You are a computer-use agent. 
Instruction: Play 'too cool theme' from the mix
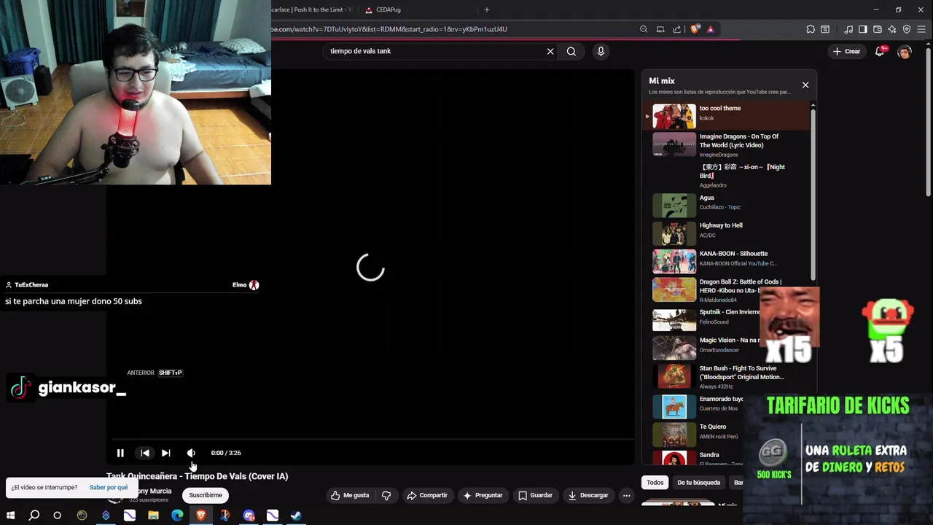coord(730,116)
